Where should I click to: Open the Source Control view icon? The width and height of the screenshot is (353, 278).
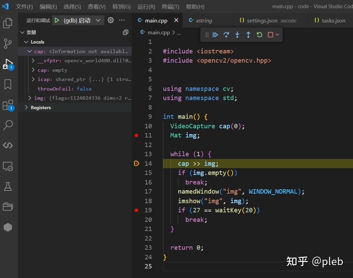point(8,44)
